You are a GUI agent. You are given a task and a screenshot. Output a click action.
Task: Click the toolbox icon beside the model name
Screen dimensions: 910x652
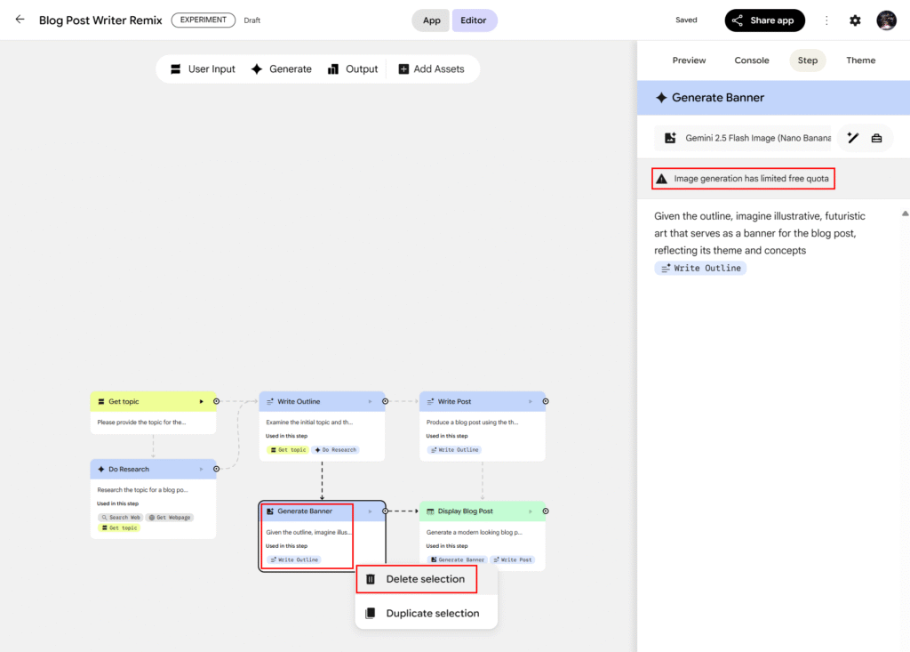tap(876, 138)
